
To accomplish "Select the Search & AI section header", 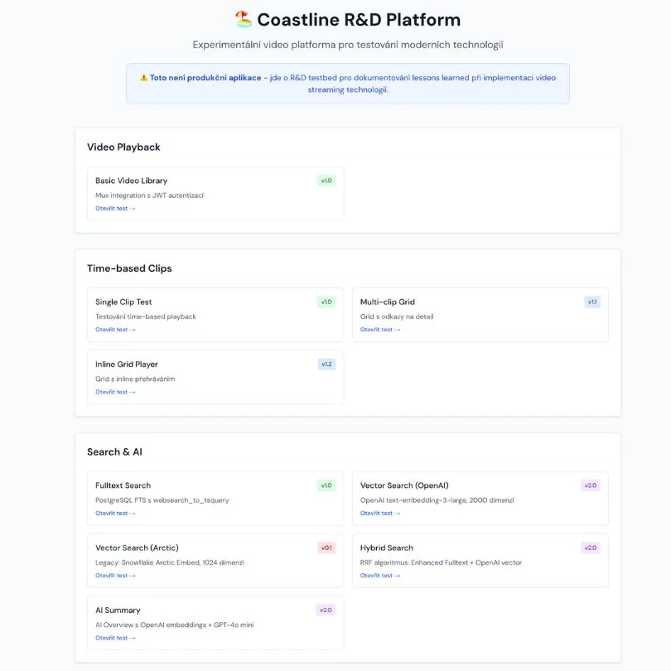I will pos(113,451).
